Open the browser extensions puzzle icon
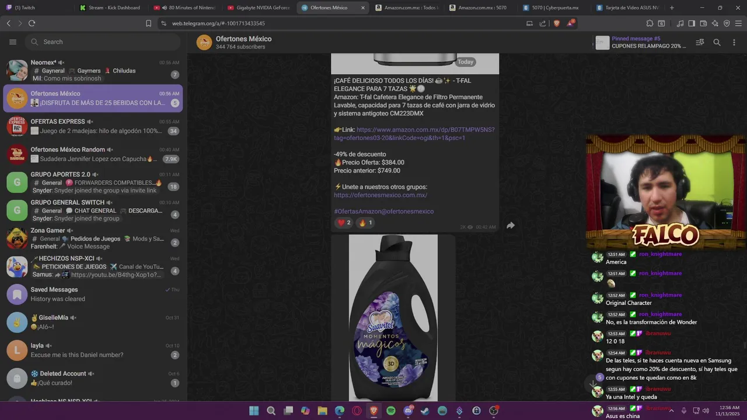Image resolution: width=747 pixels, height=420 pixels. click(650, 23)
